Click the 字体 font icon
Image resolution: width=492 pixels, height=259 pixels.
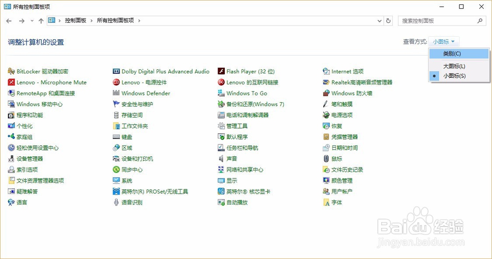tap(326, 202)
